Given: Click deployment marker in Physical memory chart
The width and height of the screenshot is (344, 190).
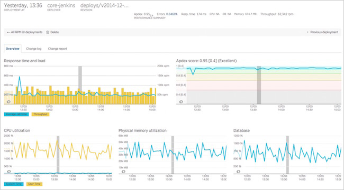Looking at the screenshot, I should (x=173, y=155).
